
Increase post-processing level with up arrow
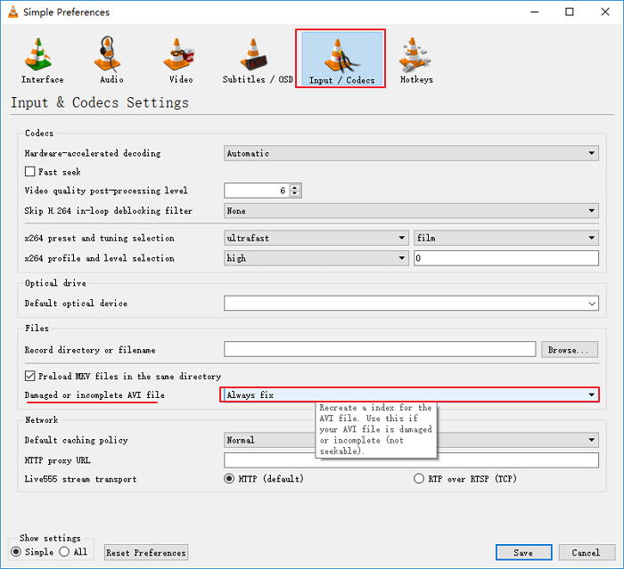[x=295, y=187]
